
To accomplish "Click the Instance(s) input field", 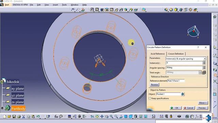I will (x=184, y=63).
